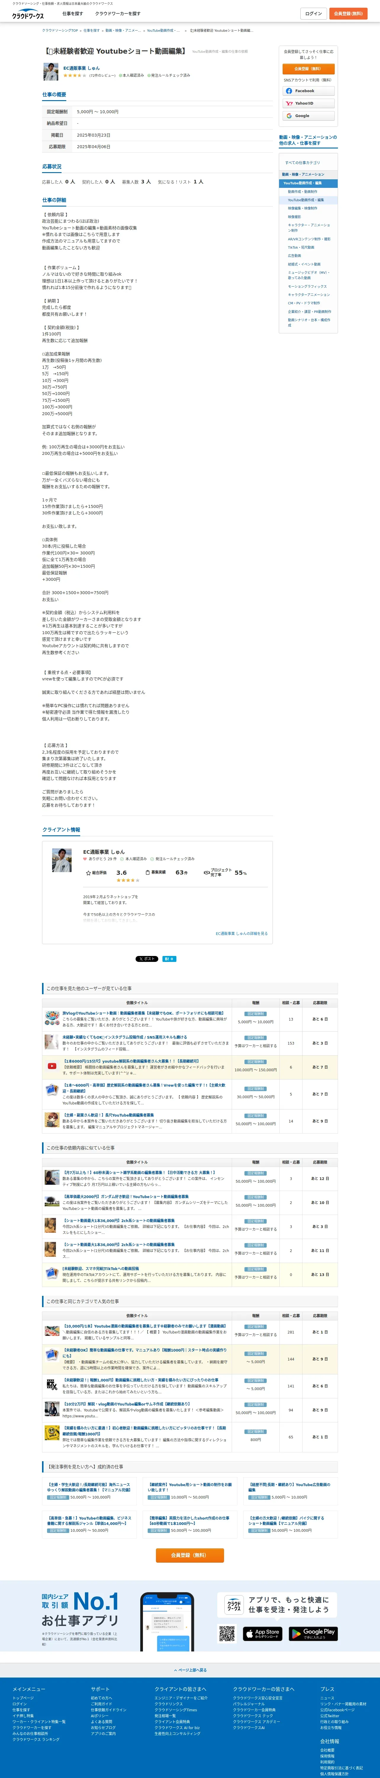
Task: Click the App Store download badge
Action: coord(262,1634)
